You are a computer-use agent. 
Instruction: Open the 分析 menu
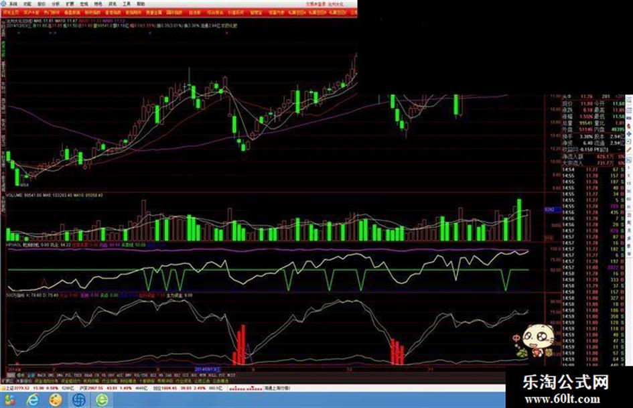[56, 3]
